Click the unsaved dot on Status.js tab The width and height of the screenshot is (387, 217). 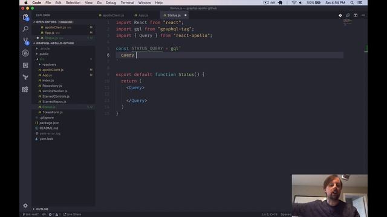[186, 15]
